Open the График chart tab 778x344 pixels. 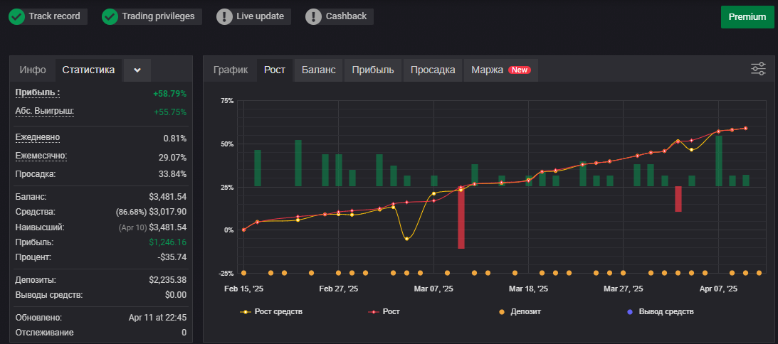point(230,70)
